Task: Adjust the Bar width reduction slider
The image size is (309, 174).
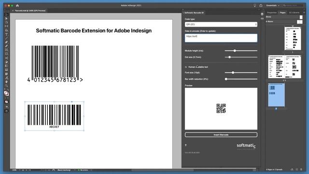Action: click(241, 79)
